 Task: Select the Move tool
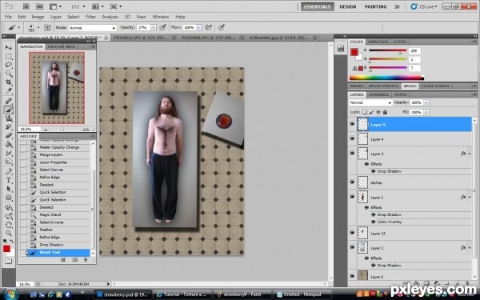(8, 47)
